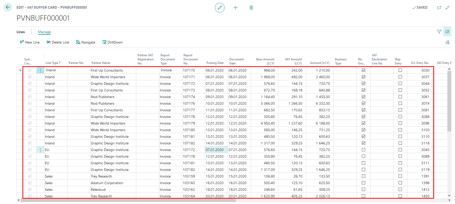Open the Manage menu
Image resolution: width=455 pixels, height=204 pixels.
pos(44,32)
